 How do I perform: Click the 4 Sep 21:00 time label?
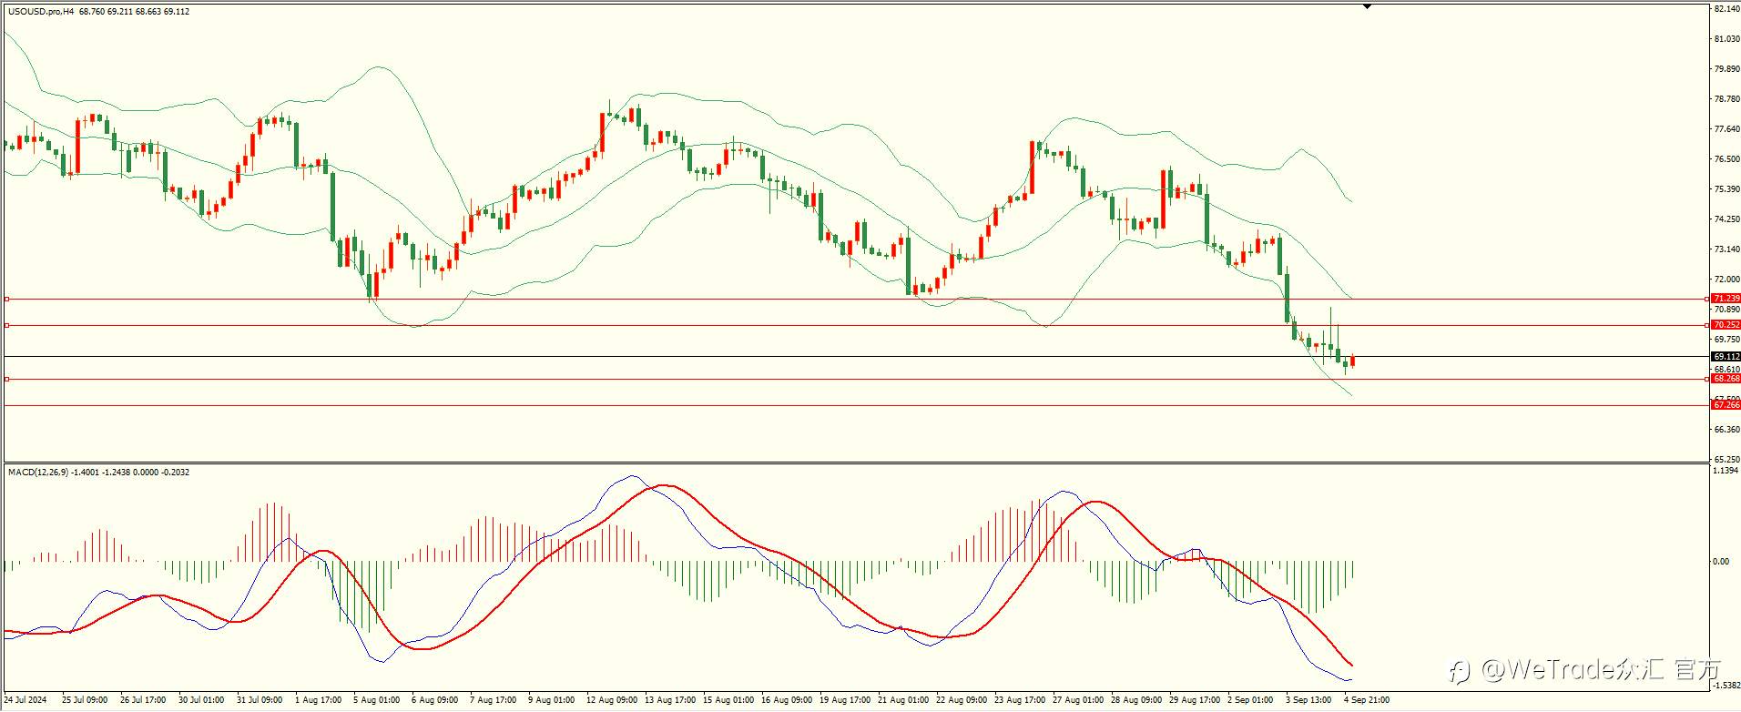pos(1368,700)
